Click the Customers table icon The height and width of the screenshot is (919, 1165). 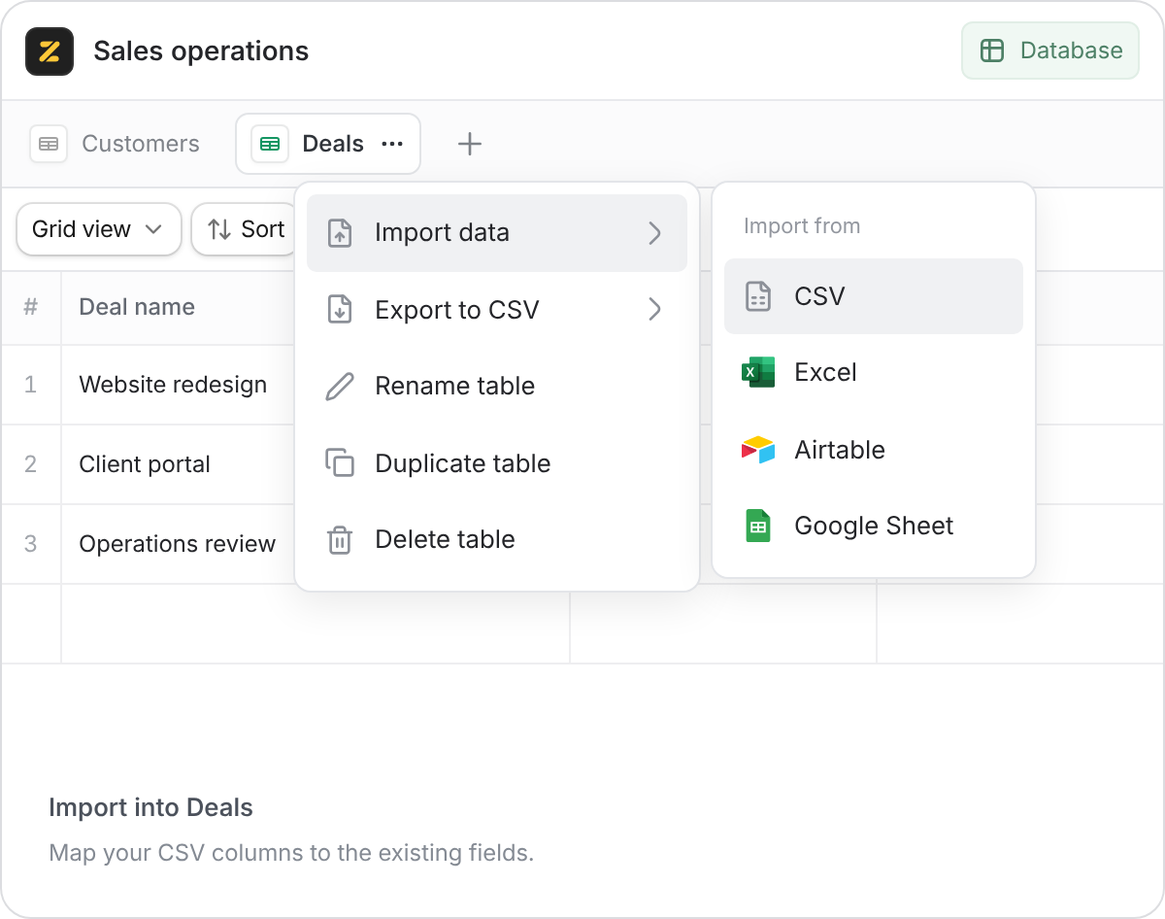coord(48,144)
